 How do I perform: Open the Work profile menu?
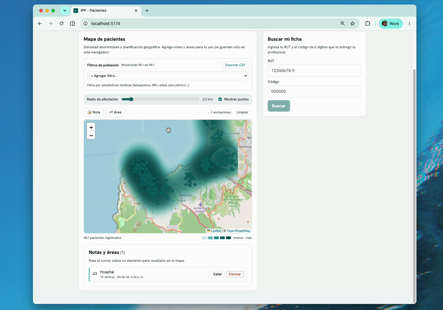tap(391, 24)
